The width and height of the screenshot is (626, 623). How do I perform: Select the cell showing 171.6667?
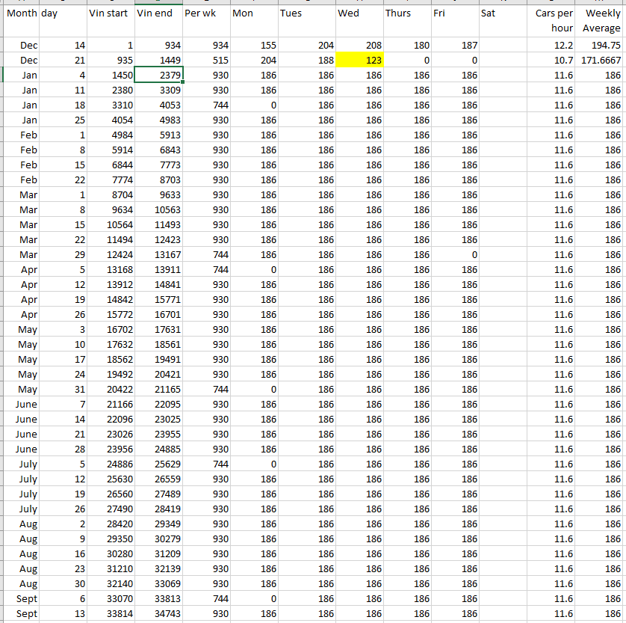pyautogui.click(x=601, y=60)
